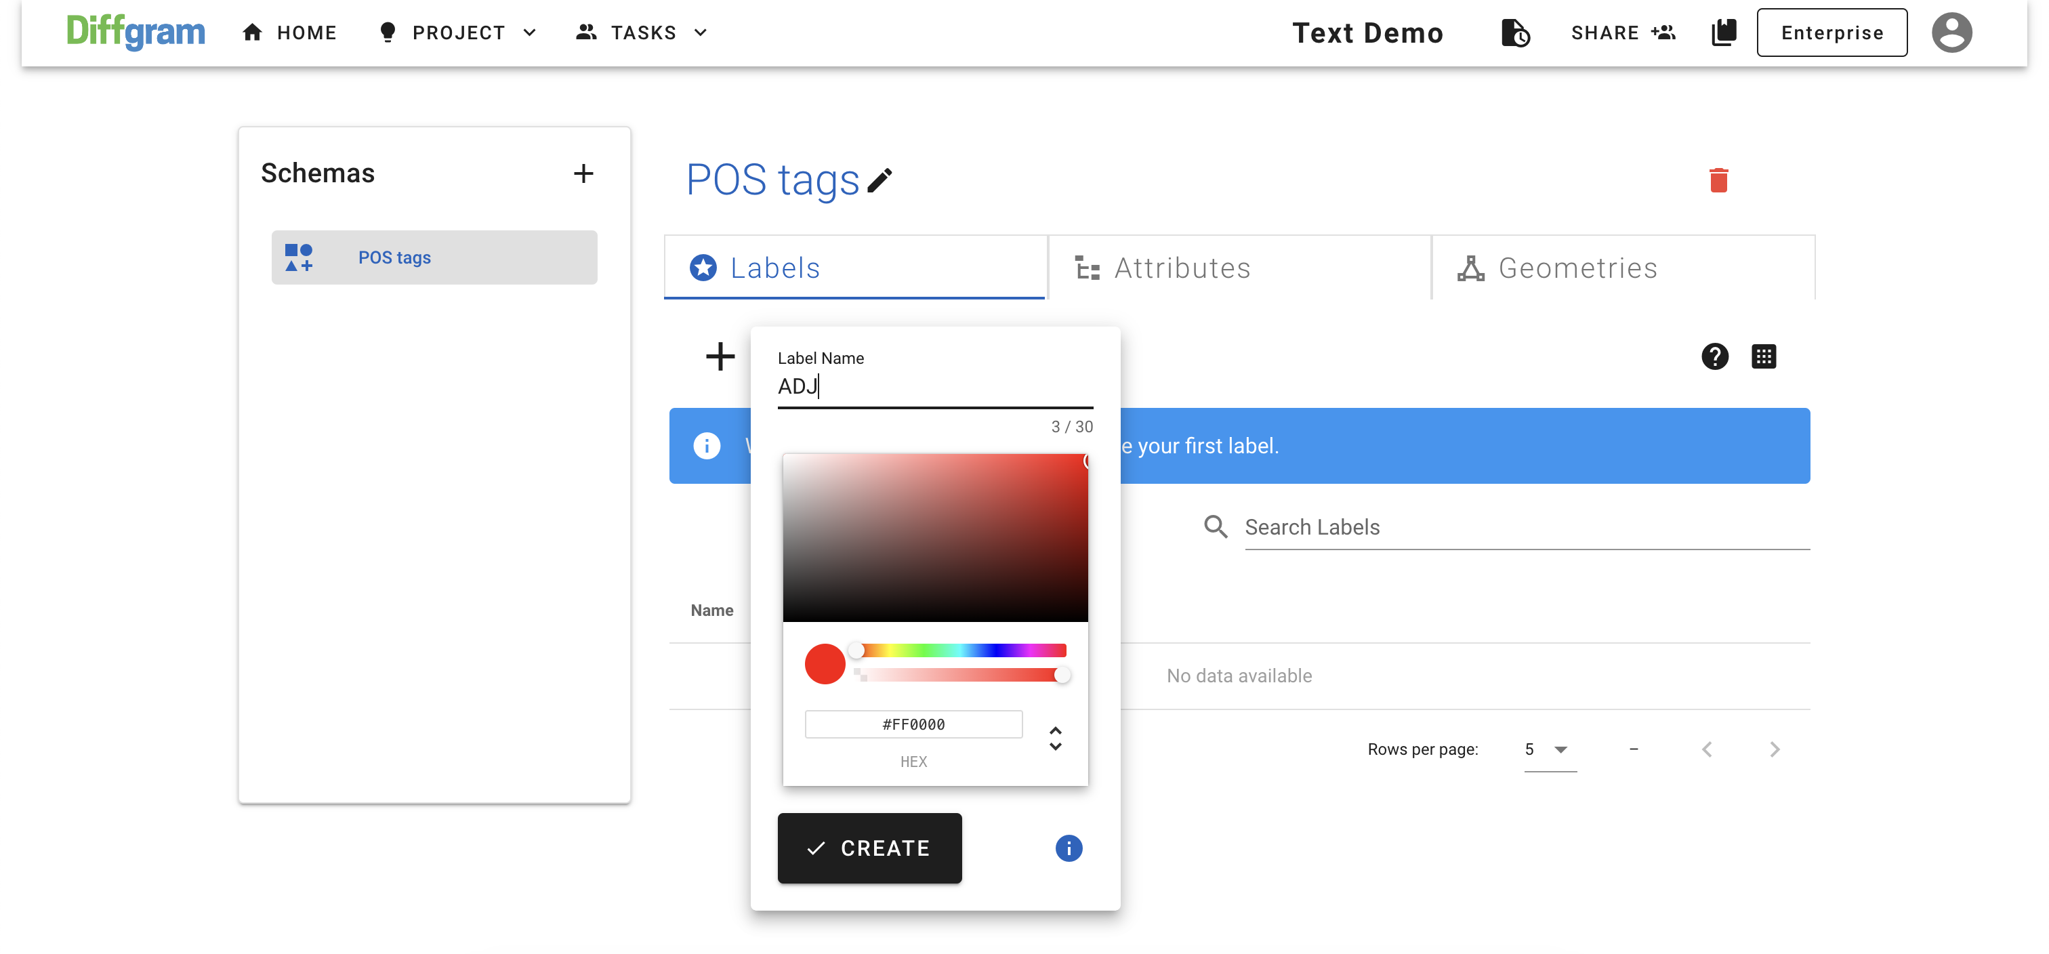
Task: Click the Enterprise button
Action: coord(1831,33)
